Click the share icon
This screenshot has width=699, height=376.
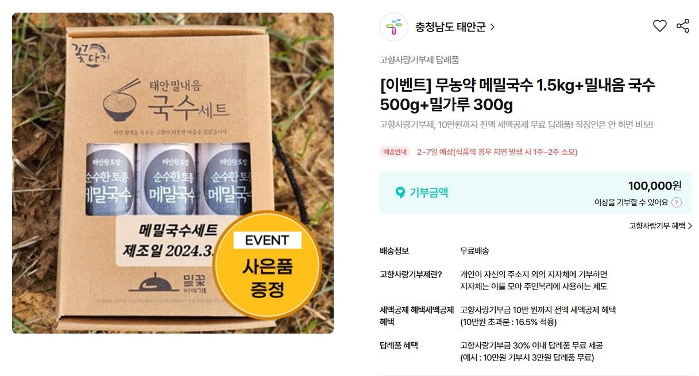[x=683, y=26]
